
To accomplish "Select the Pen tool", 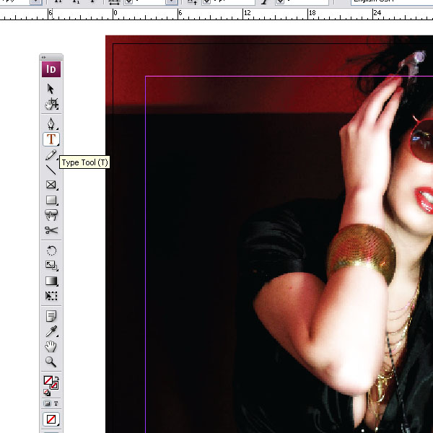I will (51, 123).
